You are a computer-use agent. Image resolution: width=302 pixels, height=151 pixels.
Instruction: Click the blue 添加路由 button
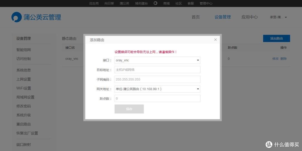pyautogui.click(x=276, y=38)
